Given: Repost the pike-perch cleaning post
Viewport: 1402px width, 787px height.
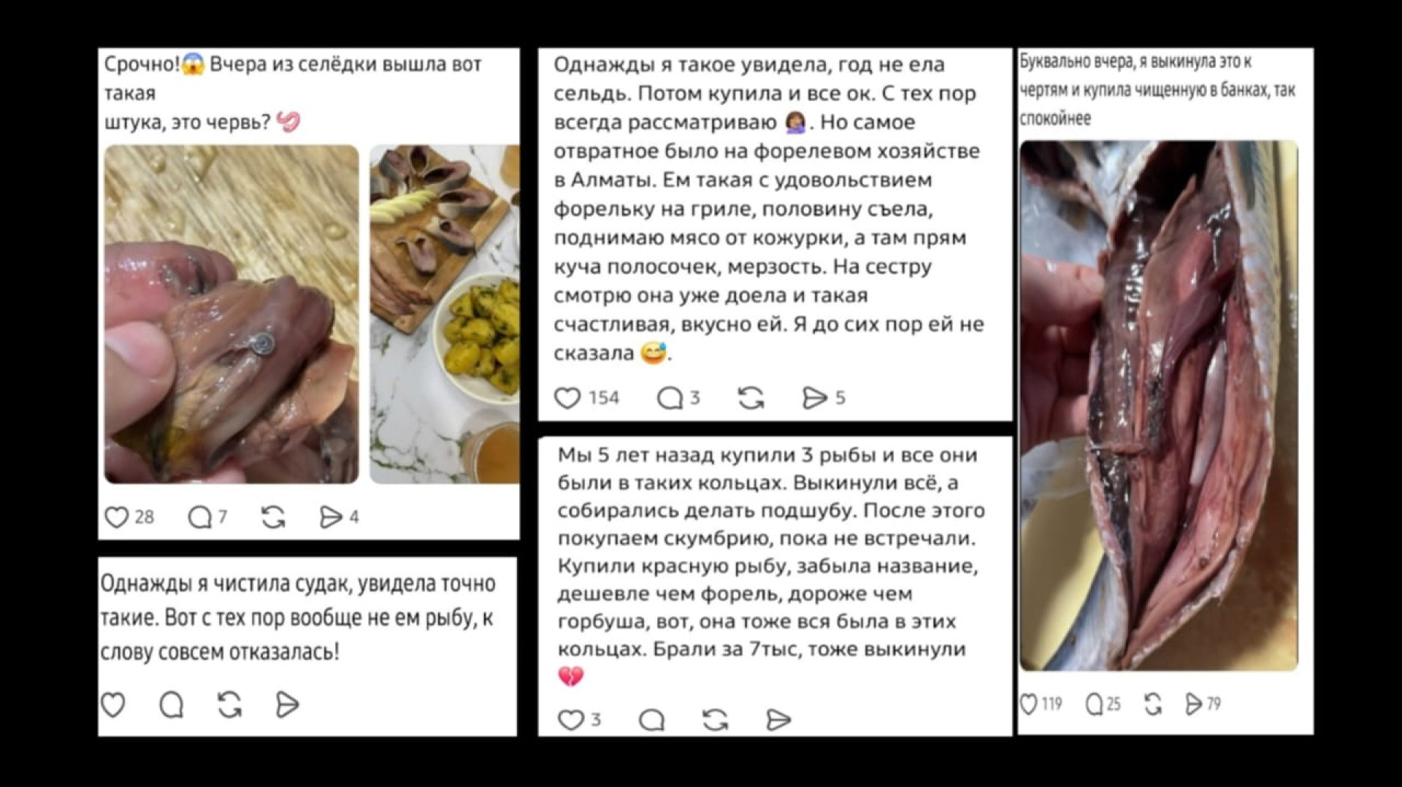Looking at the screenshot, I should [229, 705].
